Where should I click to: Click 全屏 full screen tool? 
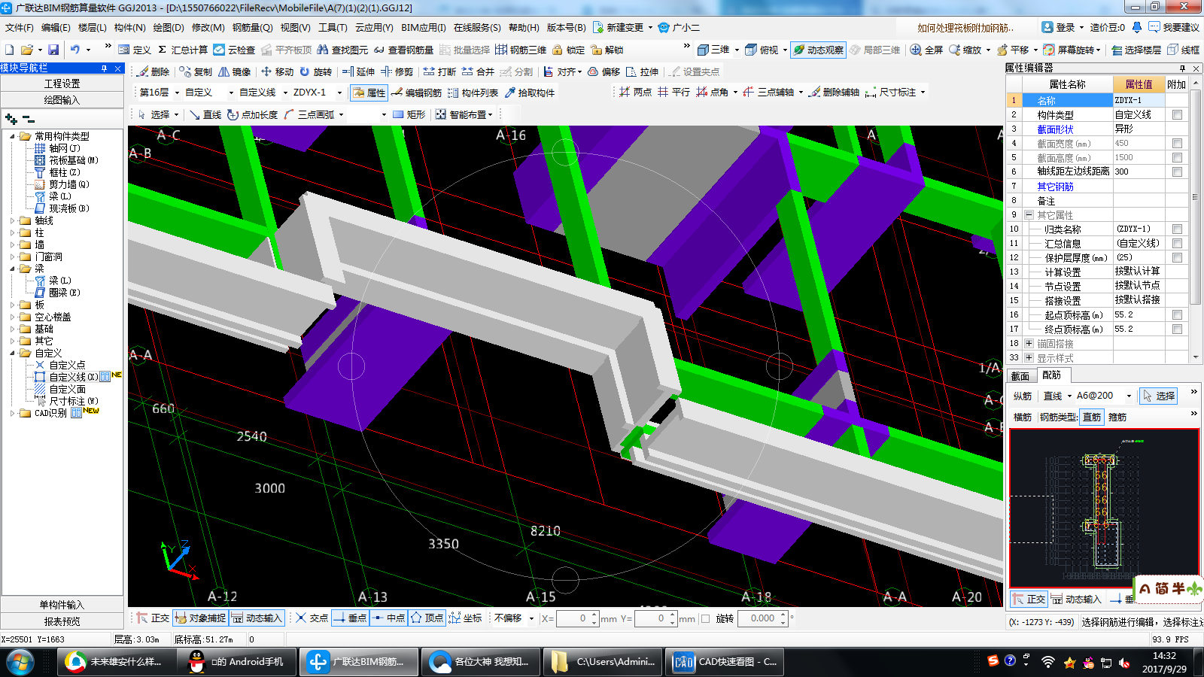pyautogui.click(x=926, y=50)
